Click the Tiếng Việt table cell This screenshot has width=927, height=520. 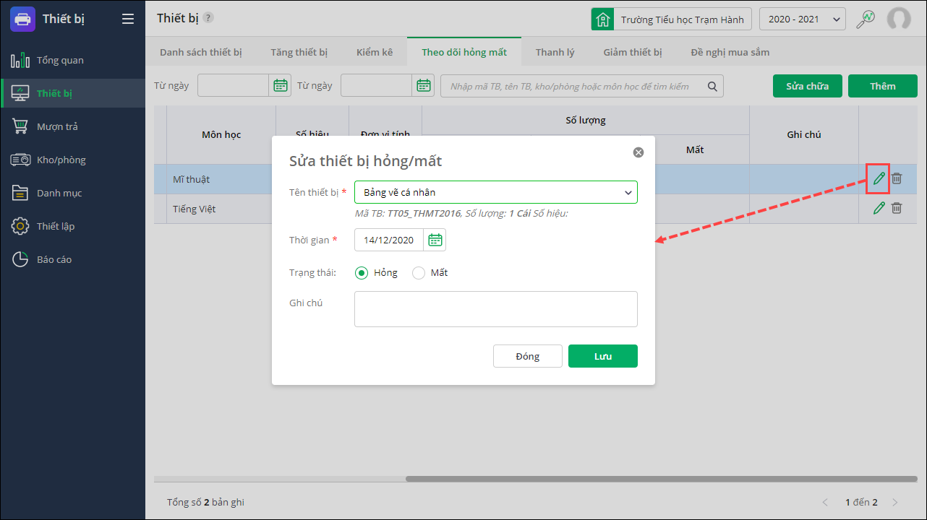coord(221,209)
